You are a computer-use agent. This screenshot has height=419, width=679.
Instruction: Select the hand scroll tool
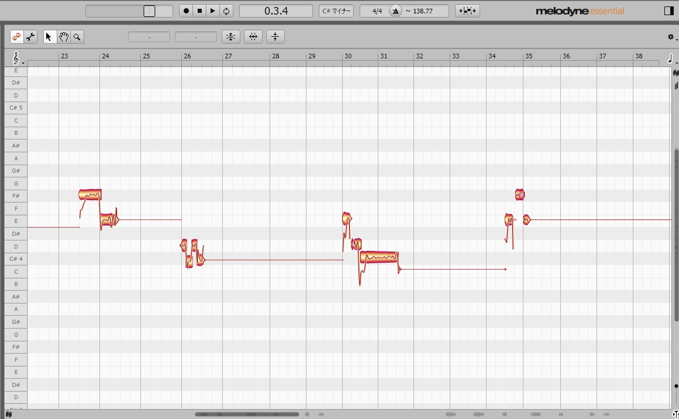pos(63,37)
